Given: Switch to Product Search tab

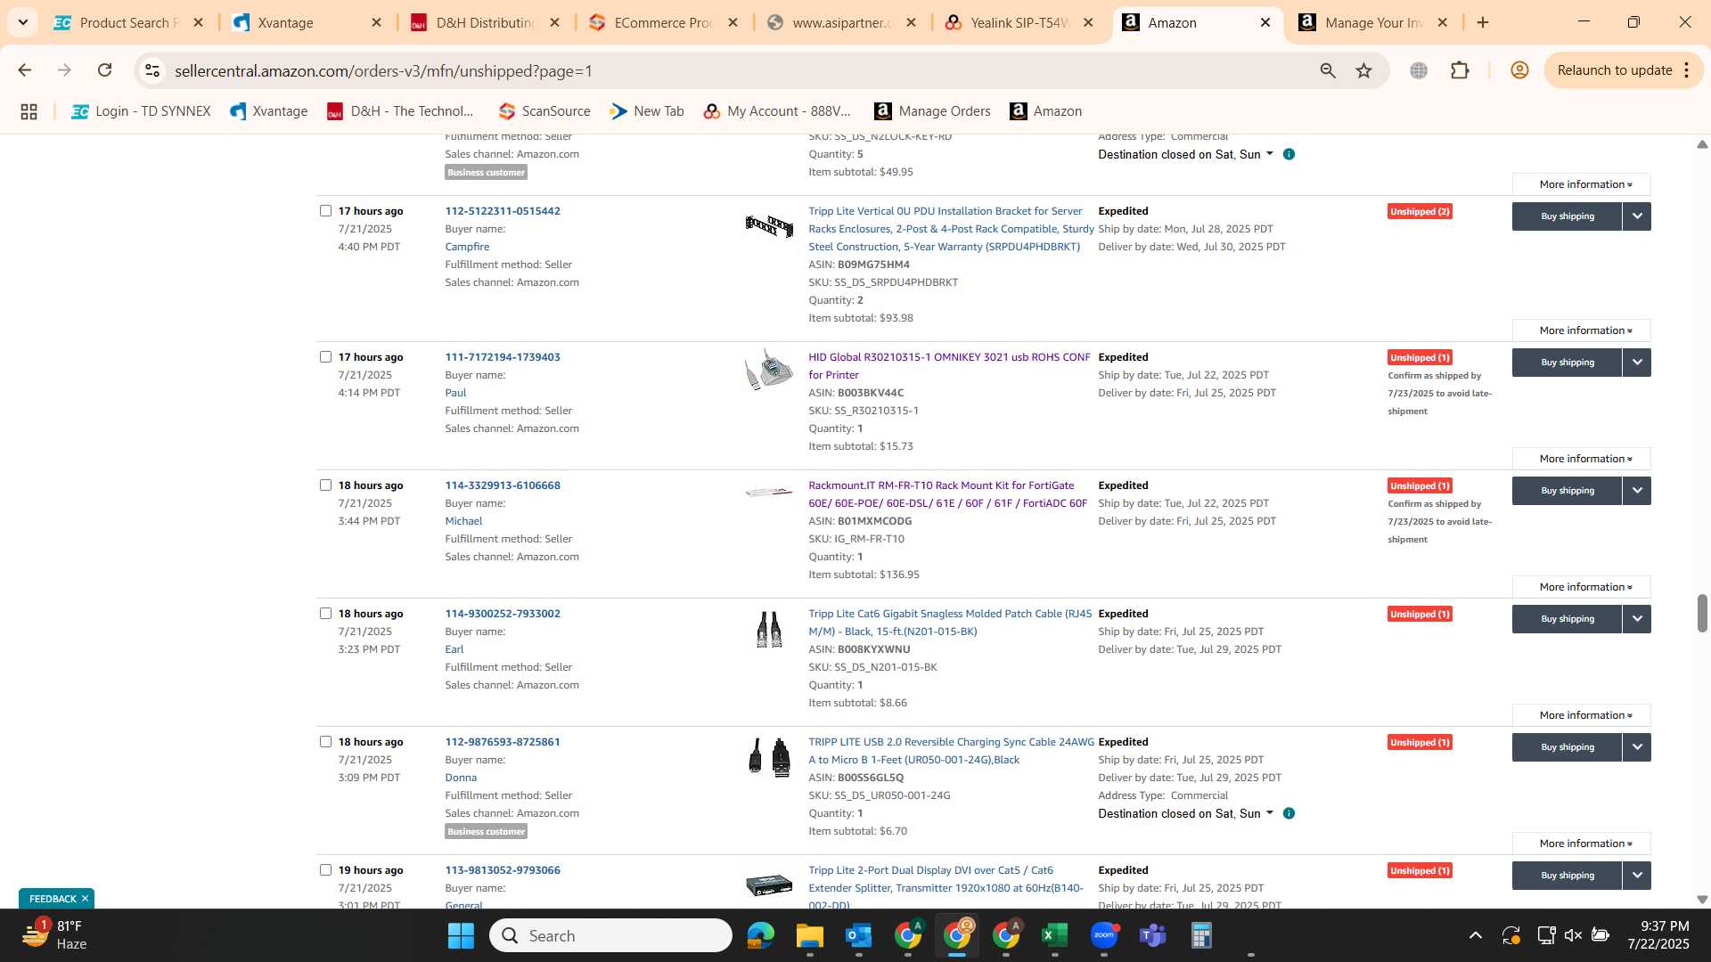Looking at the screenshot, I should 129,22.
